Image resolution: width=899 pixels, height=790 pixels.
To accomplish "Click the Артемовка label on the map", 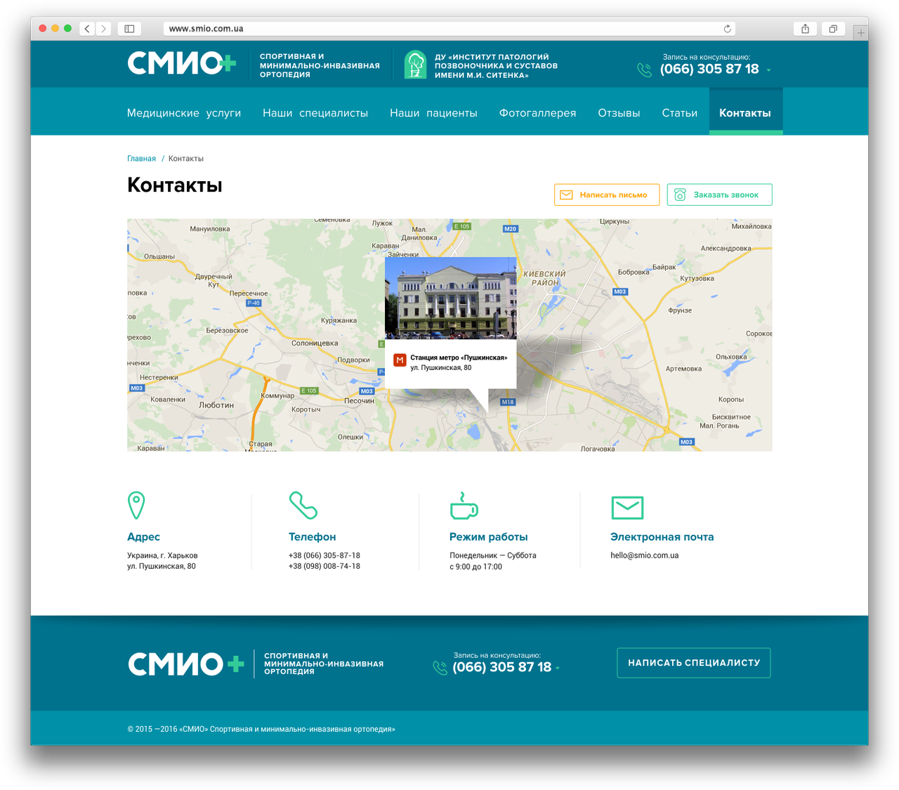I will [683, 369].
